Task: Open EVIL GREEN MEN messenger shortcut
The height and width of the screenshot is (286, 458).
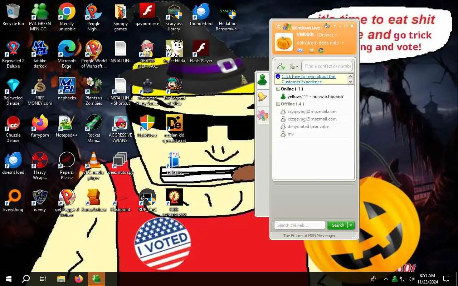Action: [x=40, y=18]
